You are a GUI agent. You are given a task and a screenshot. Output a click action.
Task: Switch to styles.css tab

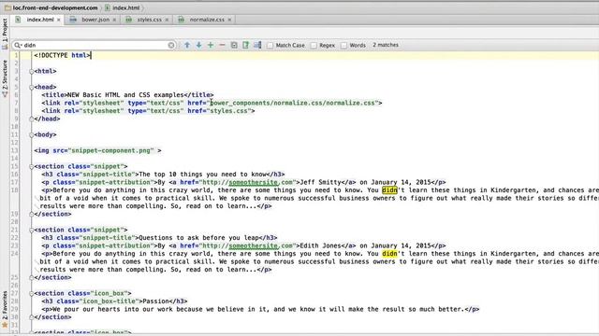tap(150, 20)
